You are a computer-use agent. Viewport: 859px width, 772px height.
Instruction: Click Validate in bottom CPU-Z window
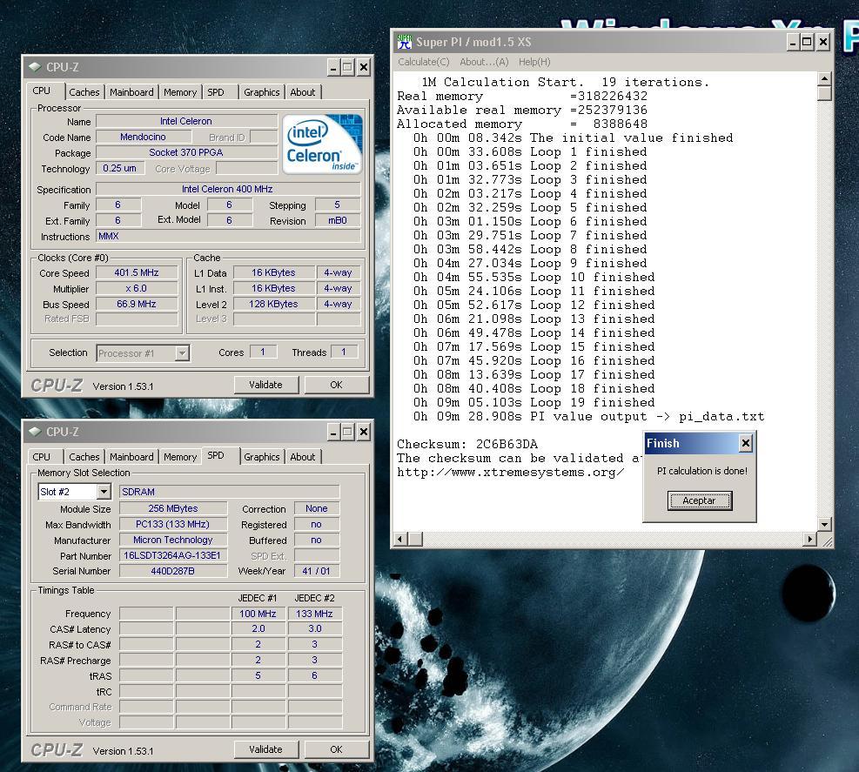pos(265,749)
